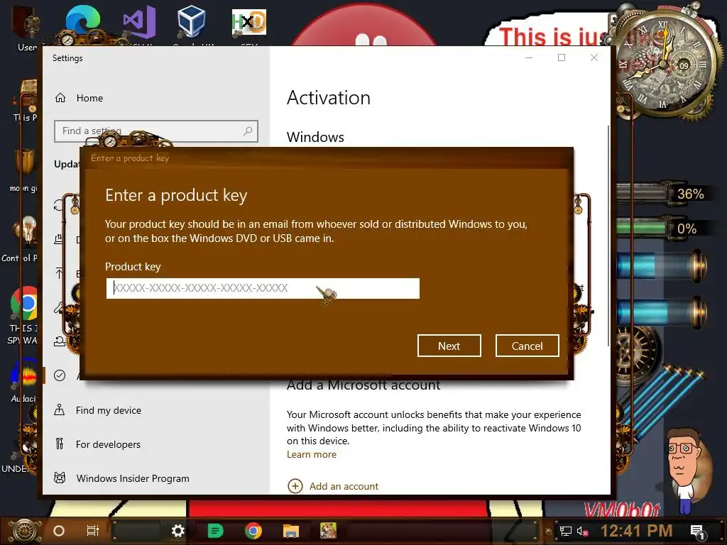Cancel the product key dialog
727x545 pixels.
(528, 346)
